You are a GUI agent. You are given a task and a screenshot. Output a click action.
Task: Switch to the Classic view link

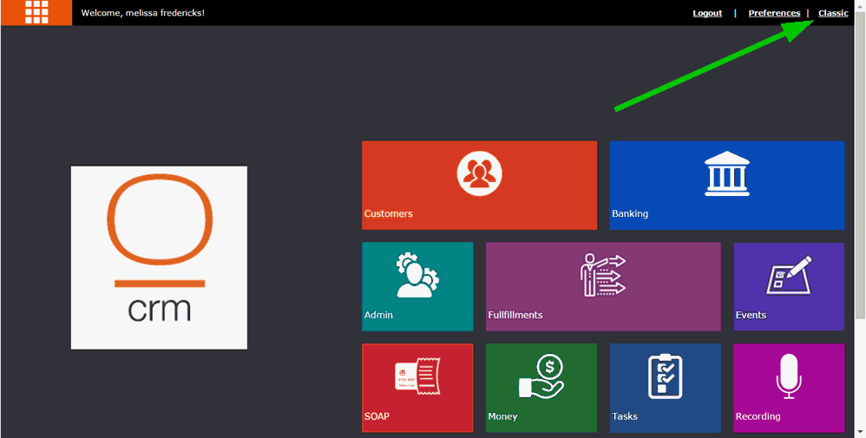pyautogui.click(x=833, y=13)
